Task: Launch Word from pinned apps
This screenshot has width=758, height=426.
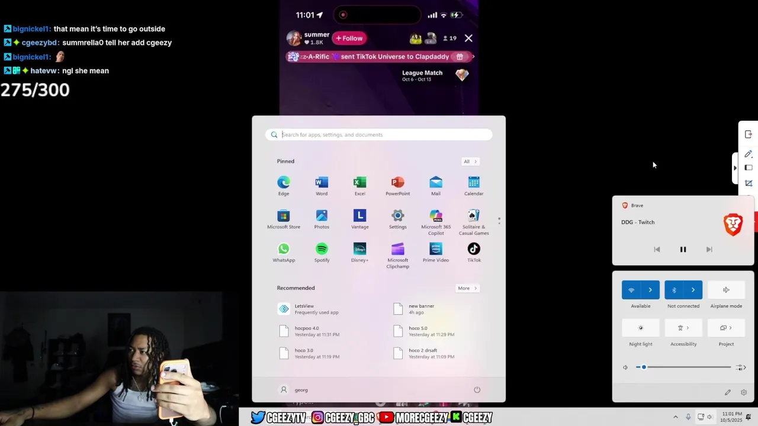Action: coord(322,186)
